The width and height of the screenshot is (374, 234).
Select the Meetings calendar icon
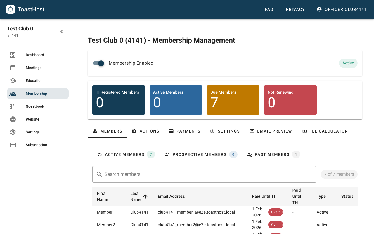pos(13,68)
